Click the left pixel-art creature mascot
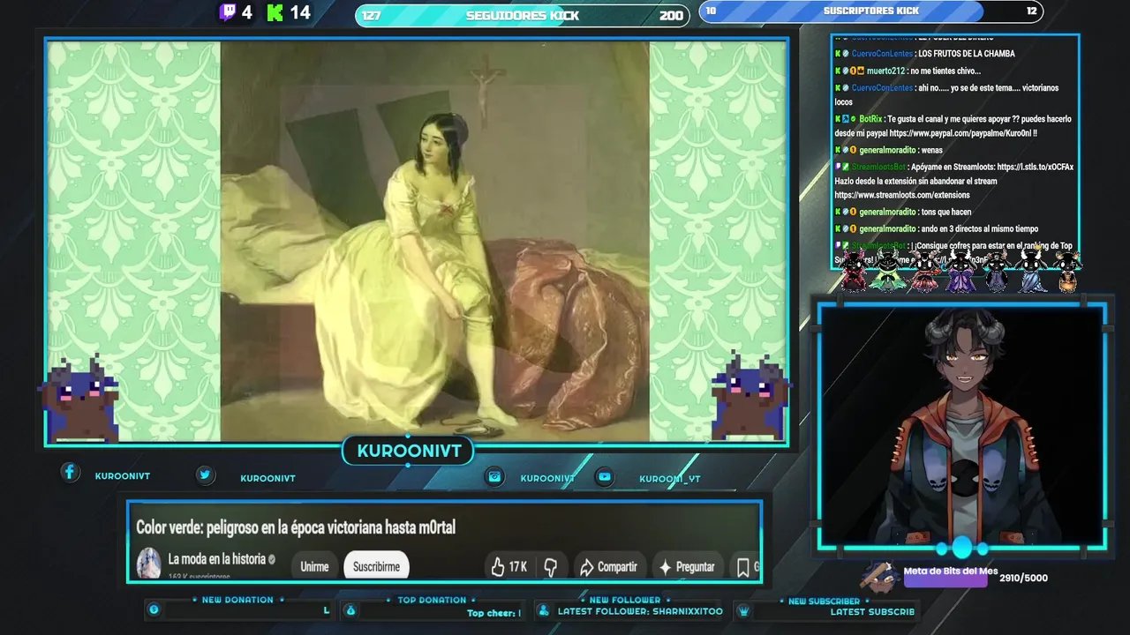1130x635 pixels. pyautogui.click(x=79, y=398)
